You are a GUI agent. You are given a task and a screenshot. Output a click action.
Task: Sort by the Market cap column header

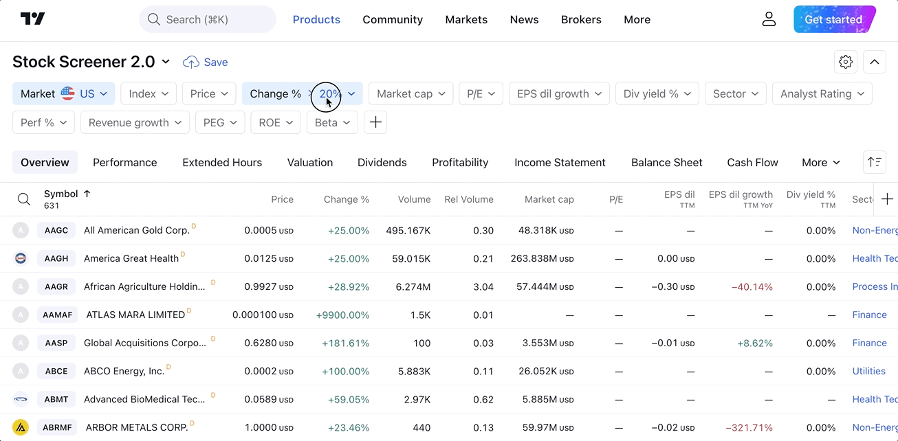click(x=549, y=199)
